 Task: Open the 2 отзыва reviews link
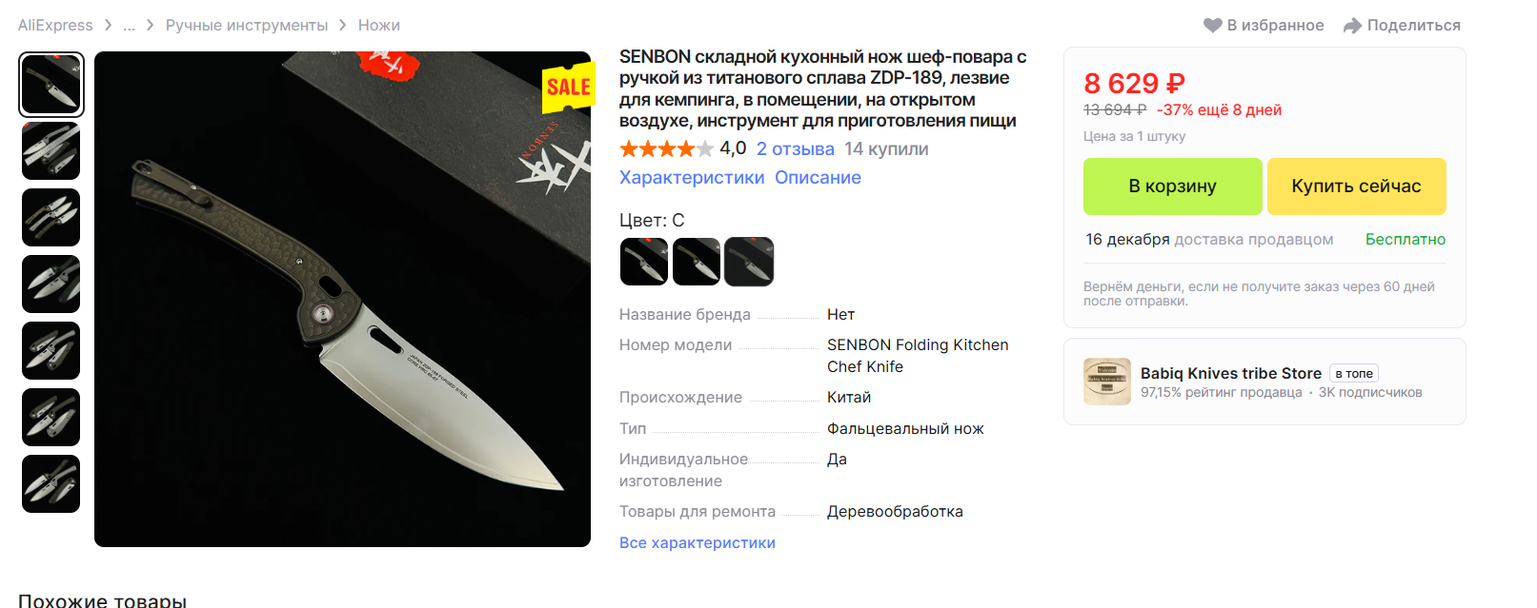pos(796,149)
